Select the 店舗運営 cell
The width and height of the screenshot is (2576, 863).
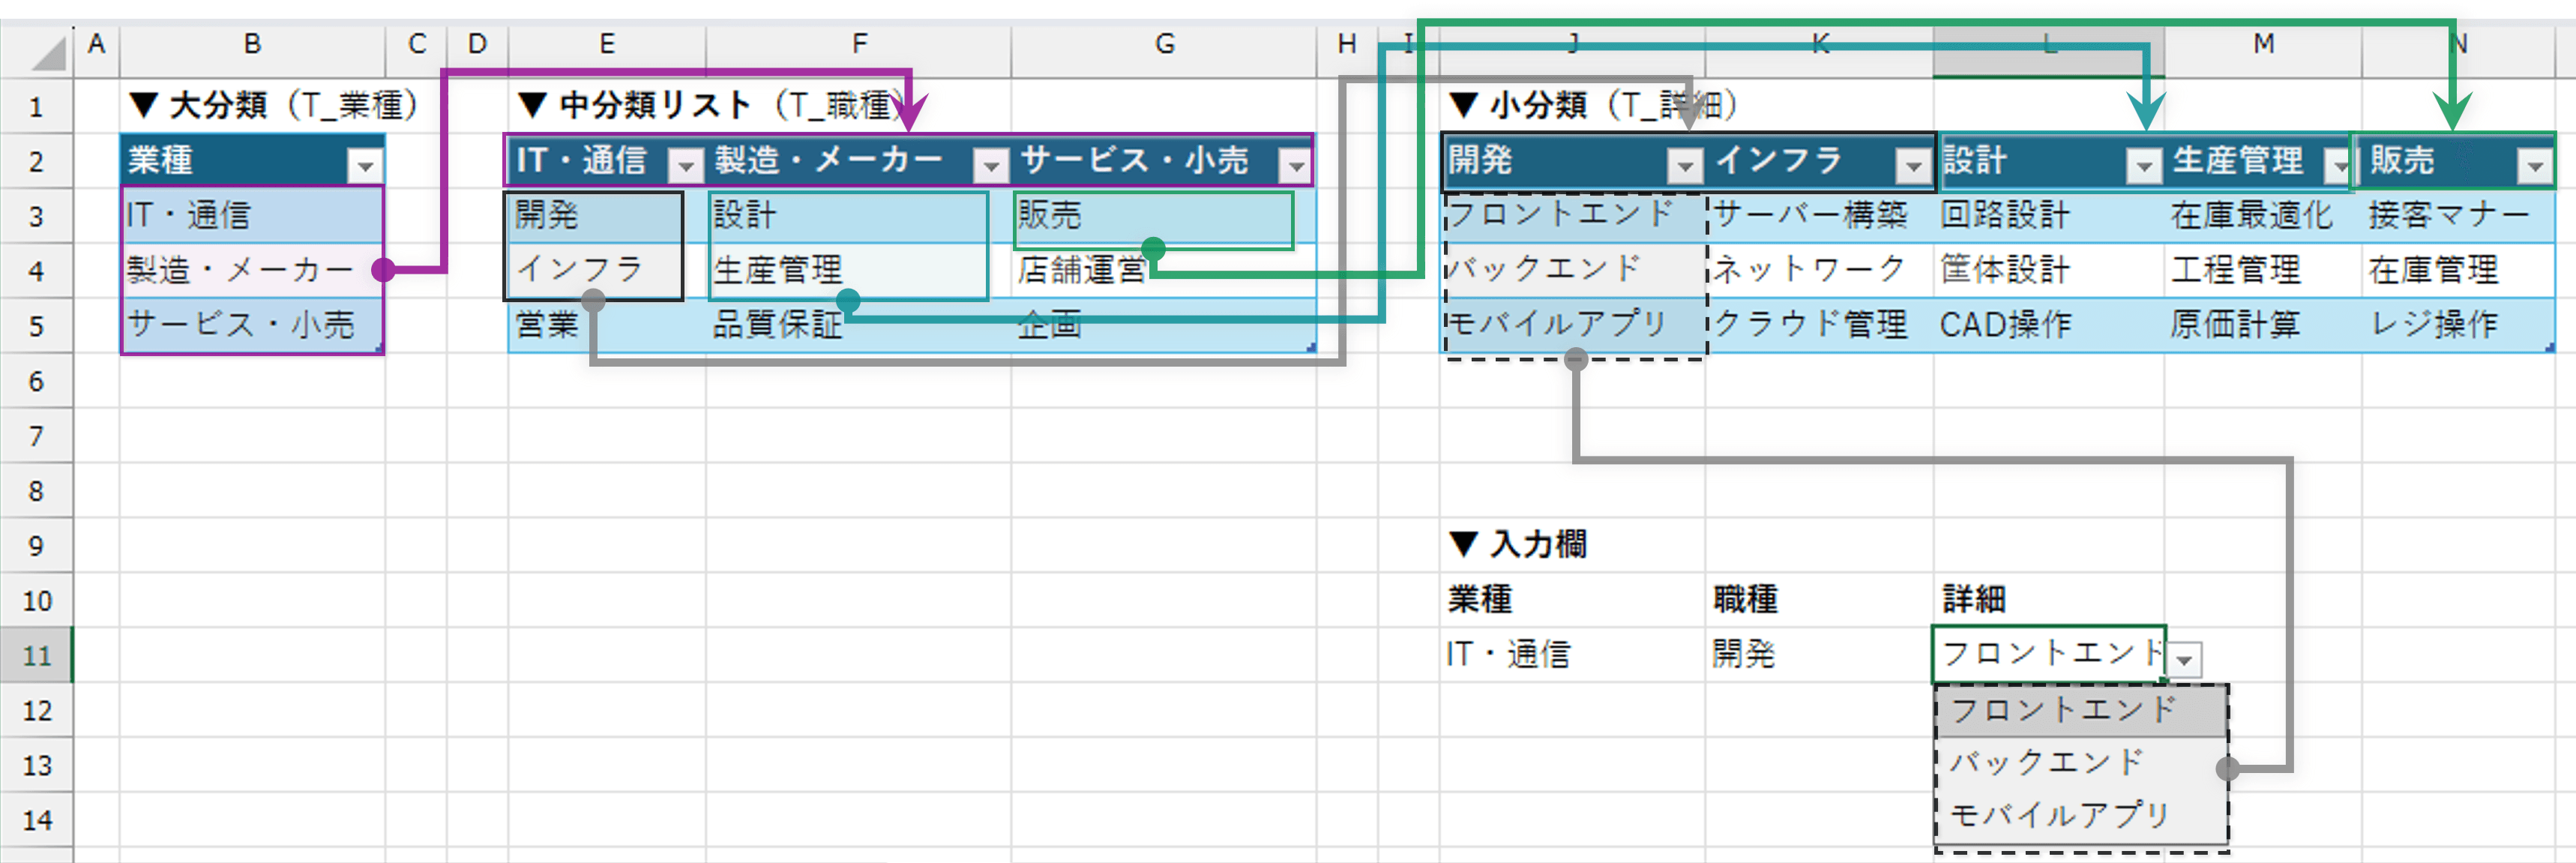(x=1082, y=270)
